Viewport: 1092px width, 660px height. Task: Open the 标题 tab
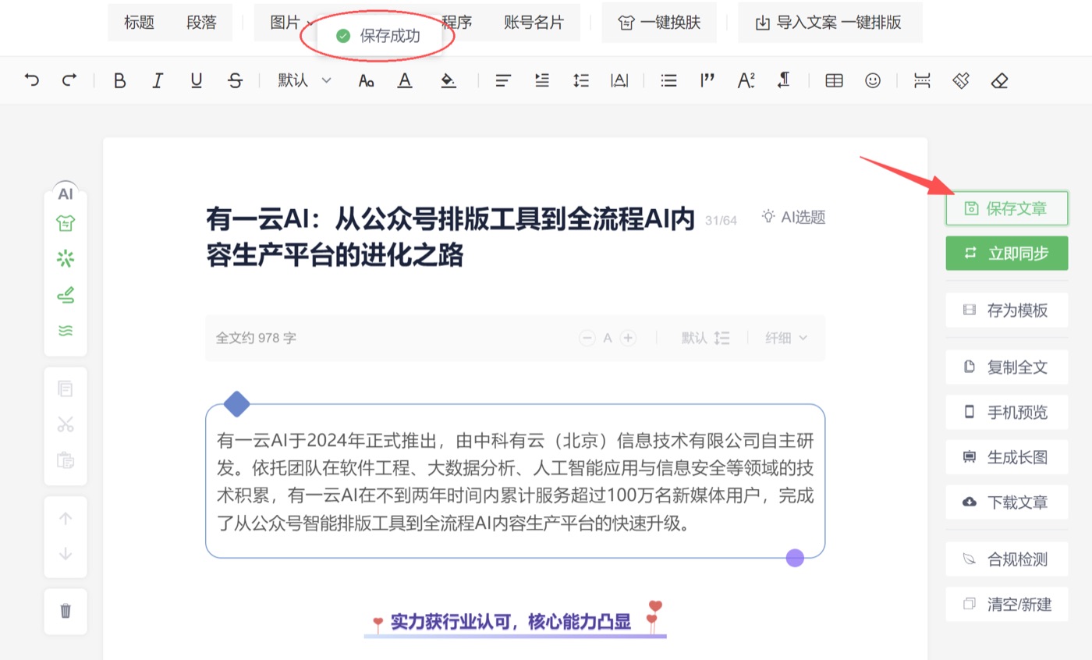pyautogui.click(x=139, y=23)
